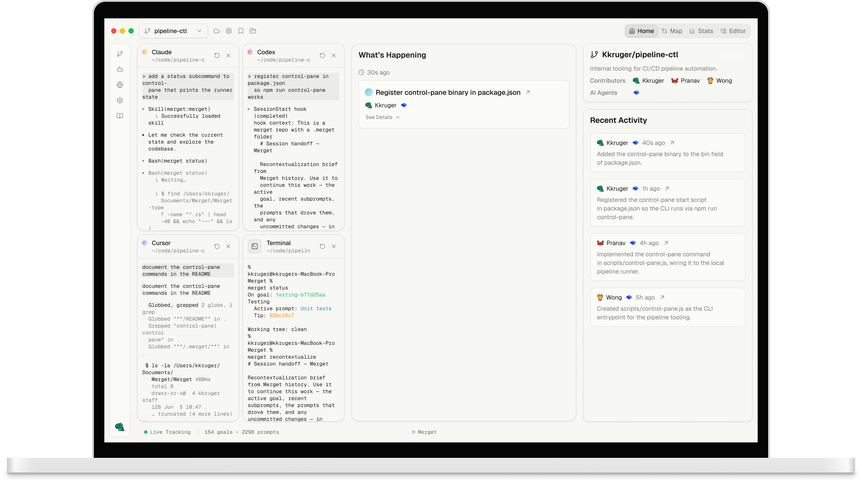Close the Codex panel

pyautogui.click(x=334, y=56)
